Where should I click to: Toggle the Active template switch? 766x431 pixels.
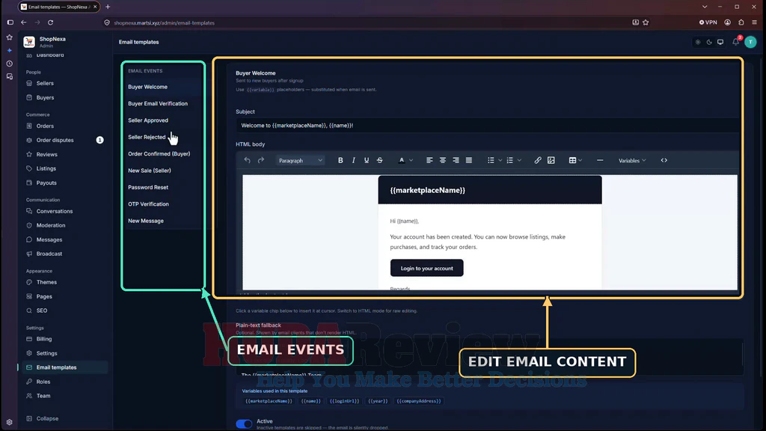tap(245, 424)
